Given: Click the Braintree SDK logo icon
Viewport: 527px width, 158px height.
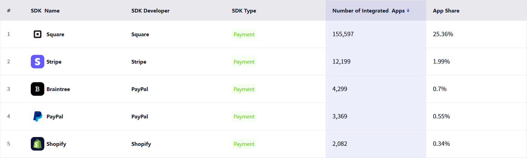Looking at the screenshot, I should (38, 89).
